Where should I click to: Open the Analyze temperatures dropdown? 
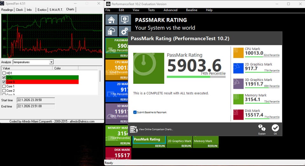(x=51, y=62)
